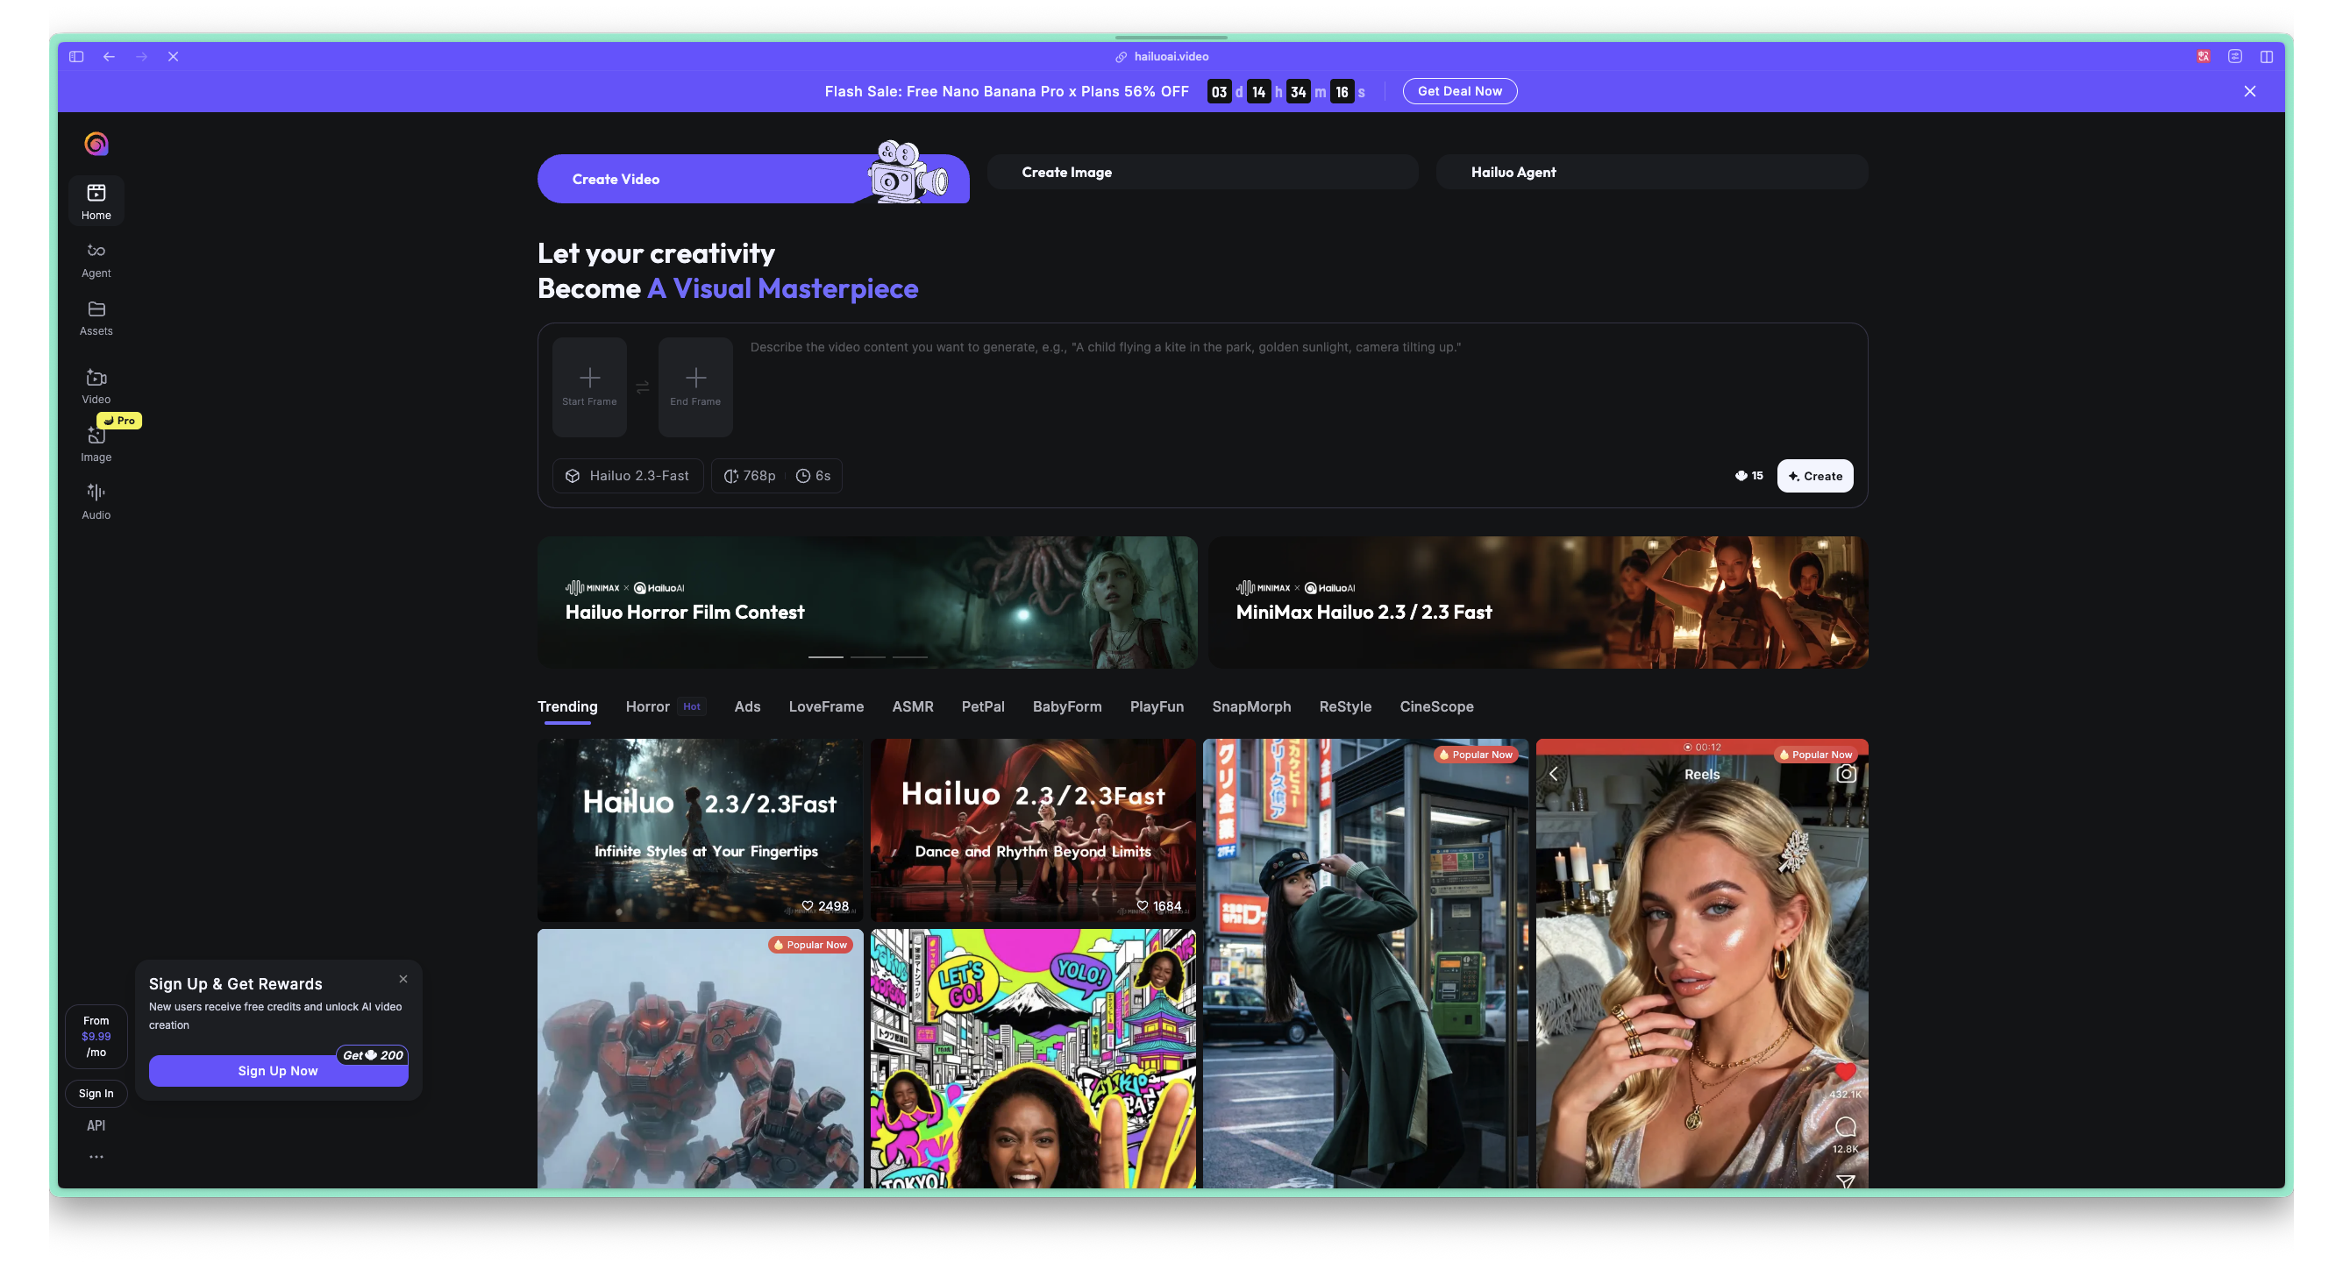Open the Tokyo phone booth woman thumbnail

1365,964
